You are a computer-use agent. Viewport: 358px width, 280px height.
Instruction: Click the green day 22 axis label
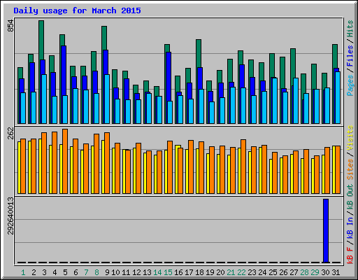(241, 272)
